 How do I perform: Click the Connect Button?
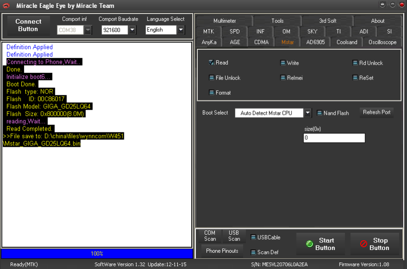[28, 25]
